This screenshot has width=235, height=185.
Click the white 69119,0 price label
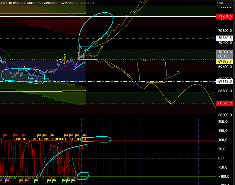pyautogui.click(x=225, y=81)
